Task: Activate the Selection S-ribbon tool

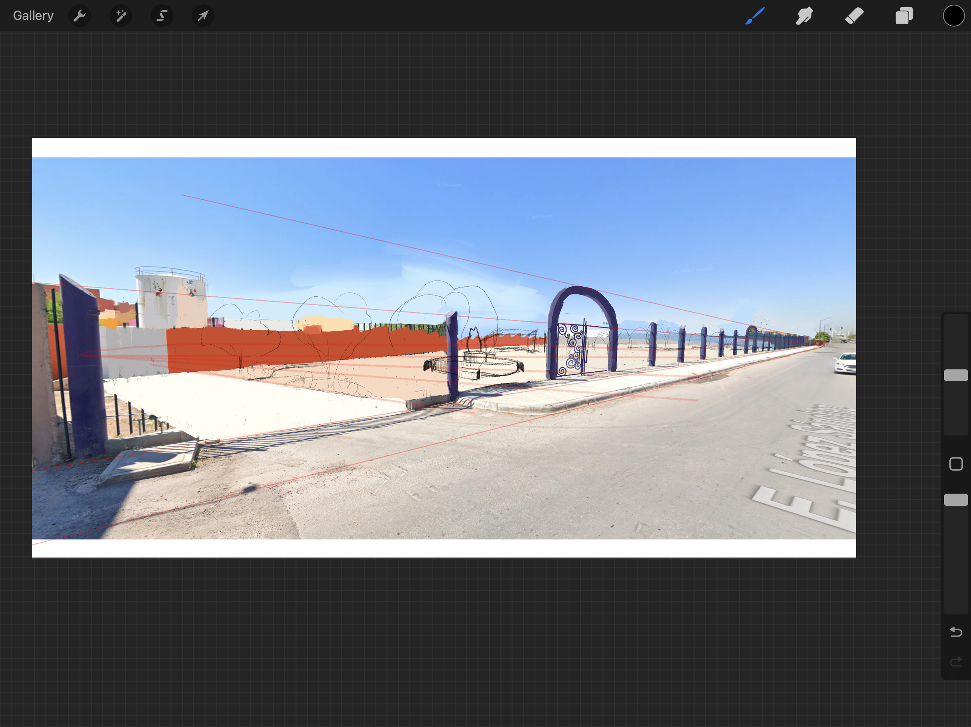Action: pos(162,16)
